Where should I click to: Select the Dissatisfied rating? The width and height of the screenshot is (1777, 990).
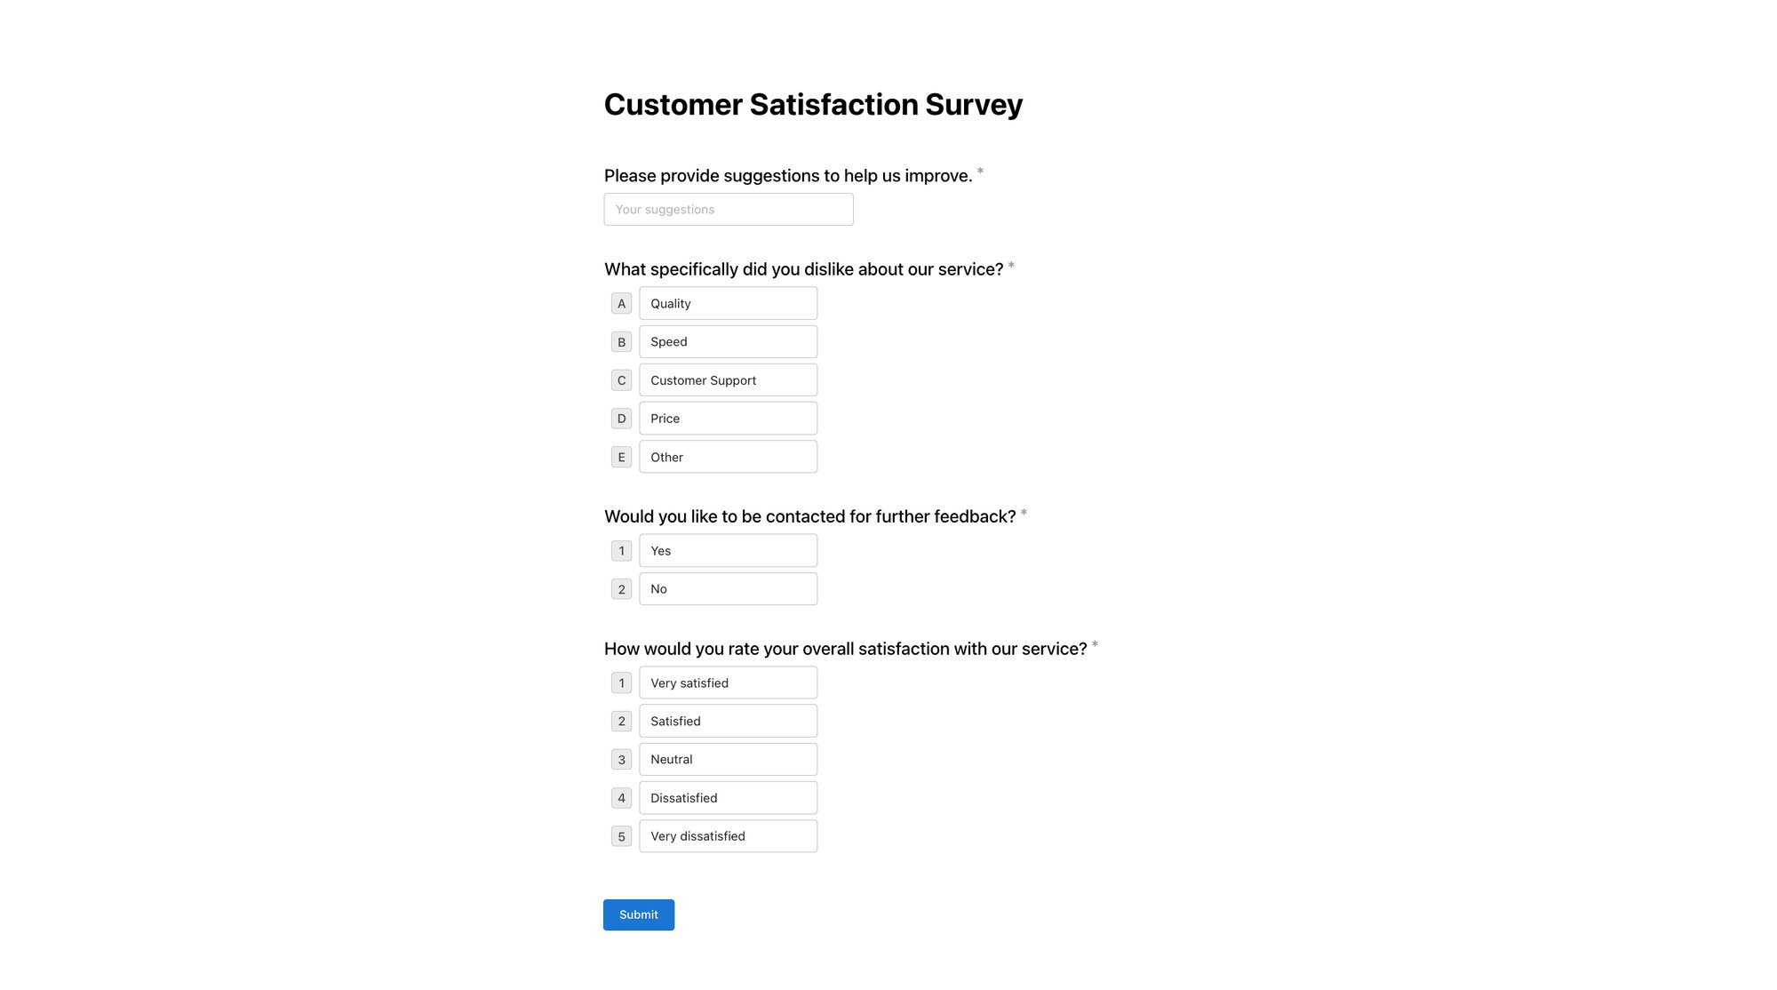[x=728, y=797]
